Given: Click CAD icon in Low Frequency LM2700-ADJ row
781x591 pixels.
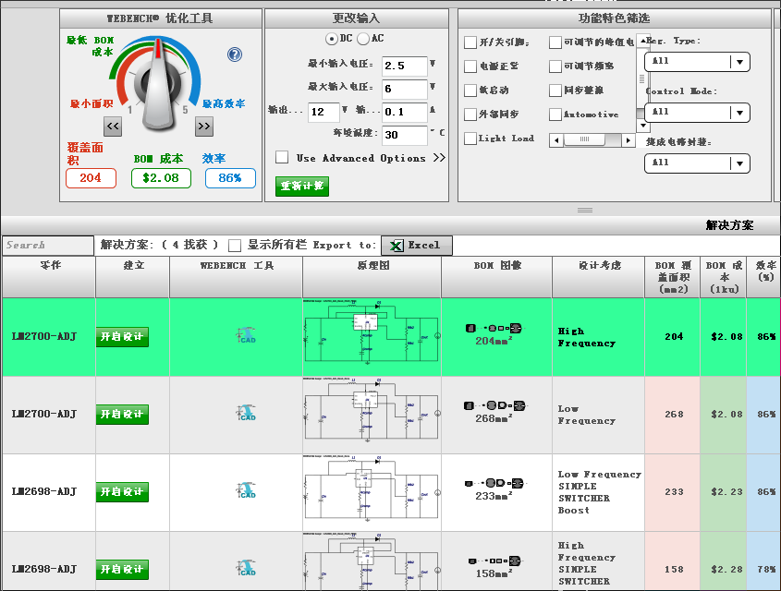Looking at the screenshot, I should [x=246, y=414].
